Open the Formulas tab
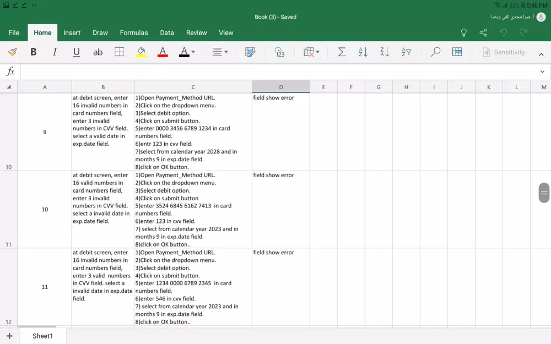This screenshot has height=344, width=551. click(134, 33)
